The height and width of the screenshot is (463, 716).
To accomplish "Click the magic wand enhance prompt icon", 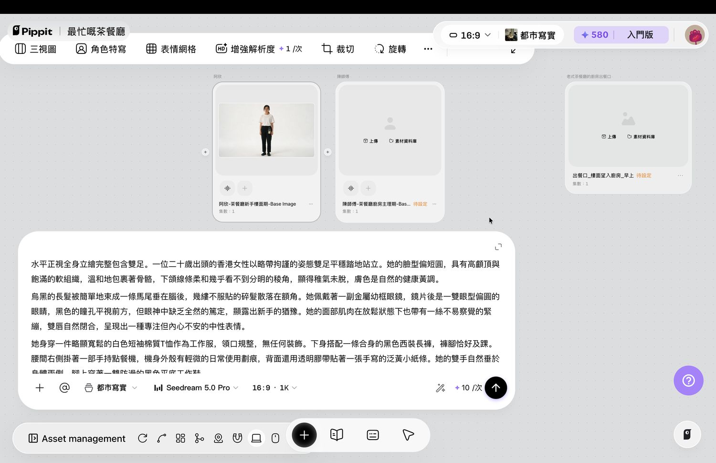I will point(440,388).
